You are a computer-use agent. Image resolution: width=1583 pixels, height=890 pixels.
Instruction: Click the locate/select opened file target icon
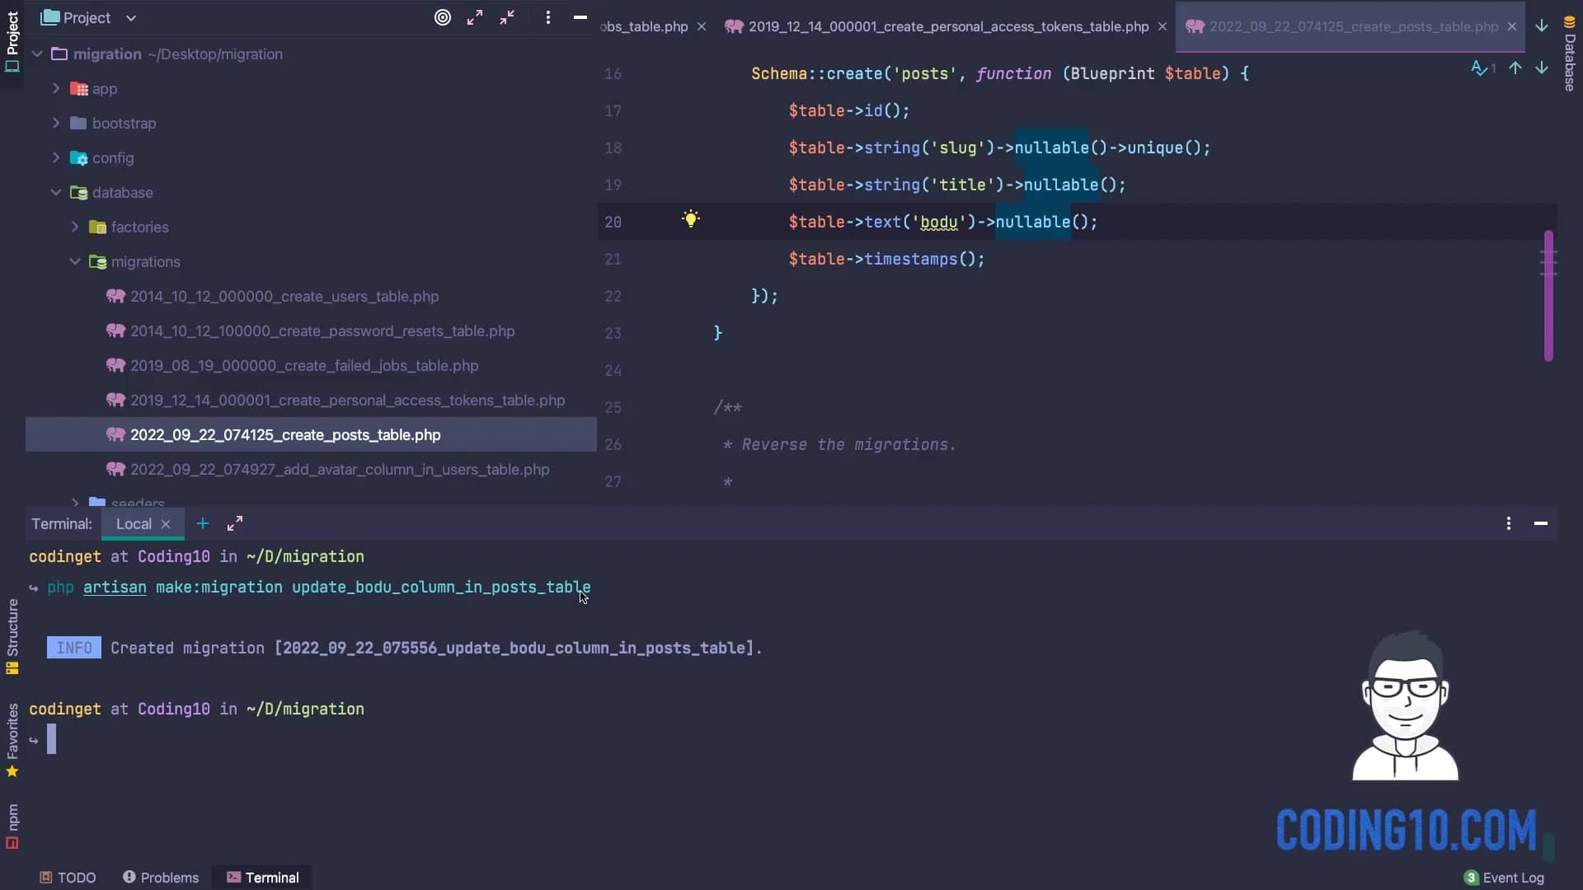(x=443, y=17)
